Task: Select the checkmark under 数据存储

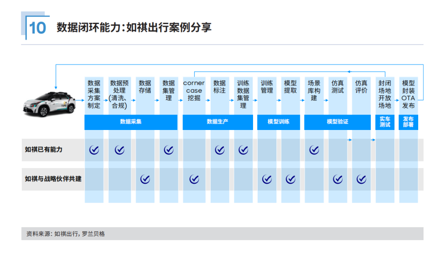Action: click(144, 180)
